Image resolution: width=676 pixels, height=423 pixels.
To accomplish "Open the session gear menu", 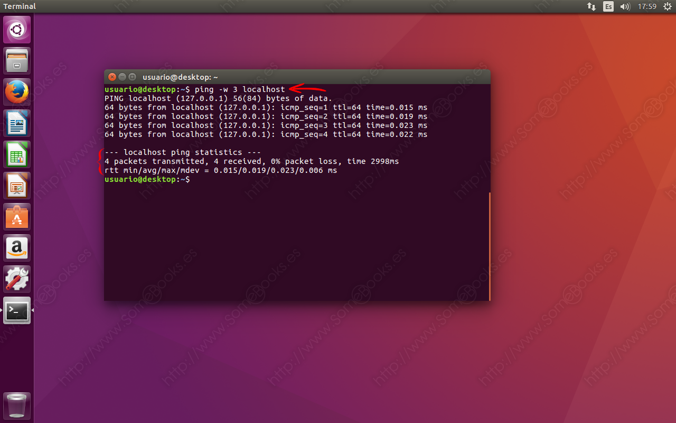I will click(666, 6).
